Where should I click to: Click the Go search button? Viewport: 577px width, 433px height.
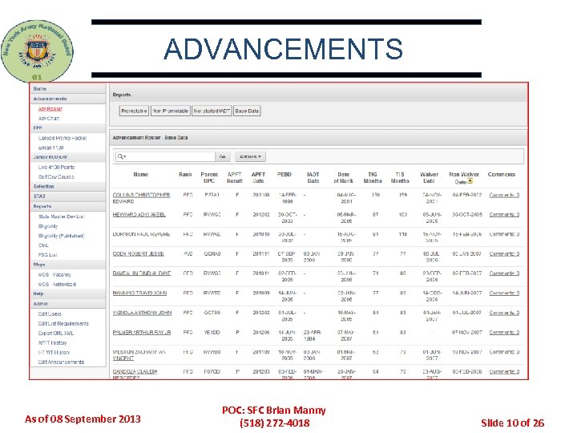pyautogui.click(x=222, y=156)
